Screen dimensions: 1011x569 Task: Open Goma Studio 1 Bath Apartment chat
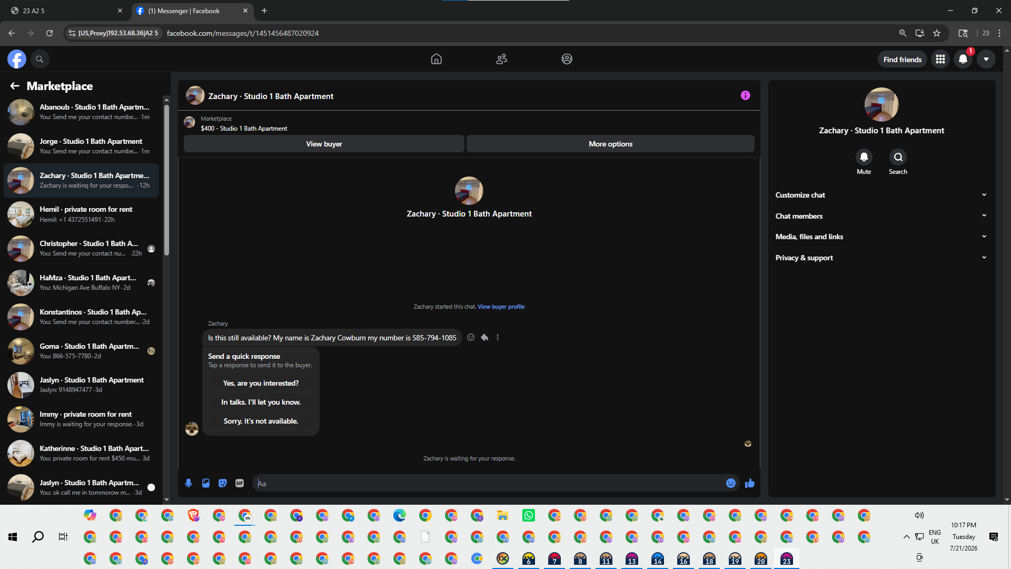pos(82,351)
